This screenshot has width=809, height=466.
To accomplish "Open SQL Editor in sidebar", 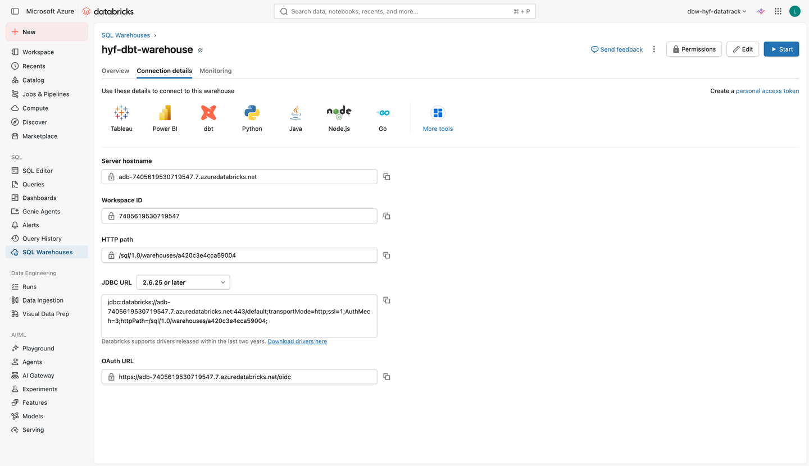I will (x=47, y=171).
